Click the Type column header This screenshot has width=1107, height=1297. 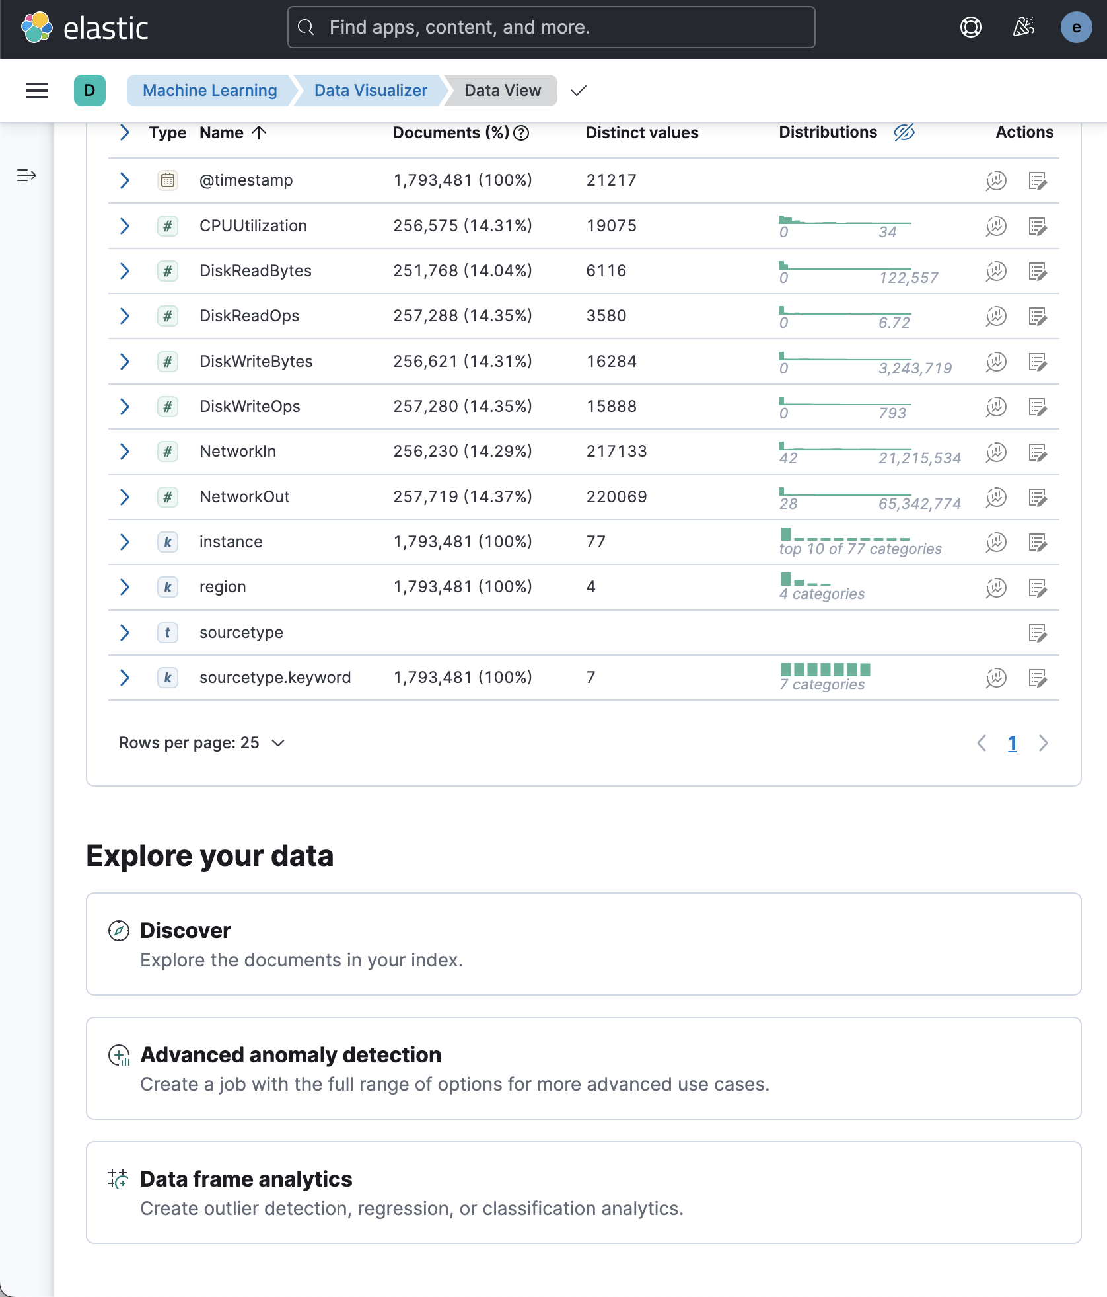click(168, 133)
